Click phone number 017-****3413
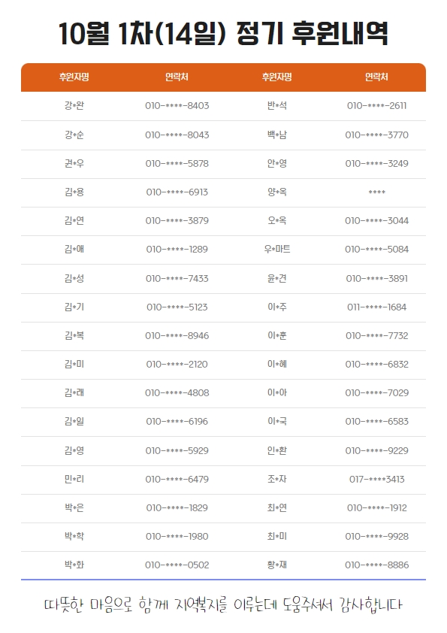Viewport: 447px width, 633px height. [x=377, y=479]
